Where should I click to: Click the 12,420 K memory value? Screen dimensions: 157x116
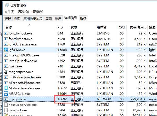pyautogui.click(x=139, y=110)
